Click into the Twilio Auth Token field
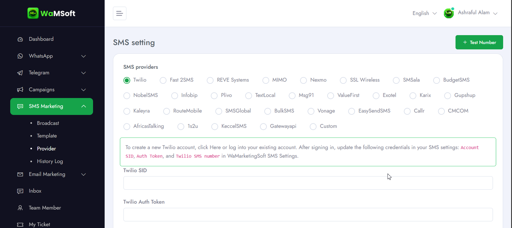Screen dimensions: 512x228 tap(308, 215)
